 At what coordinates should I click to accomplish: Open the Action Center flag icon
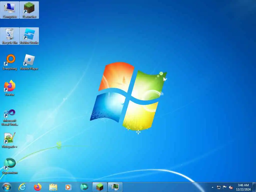pos(225,187)
